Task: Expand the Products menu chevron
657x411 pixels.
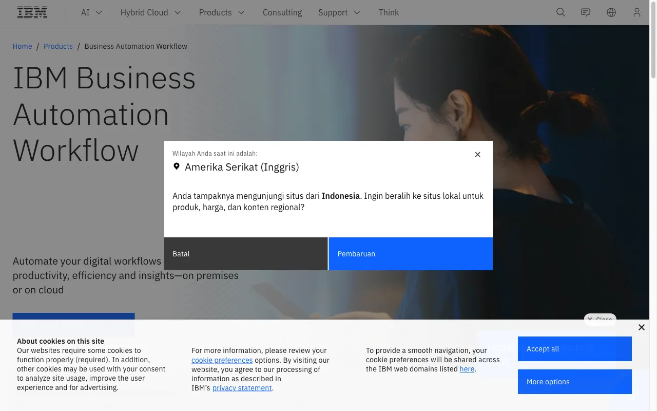Action: coord(241,12)
